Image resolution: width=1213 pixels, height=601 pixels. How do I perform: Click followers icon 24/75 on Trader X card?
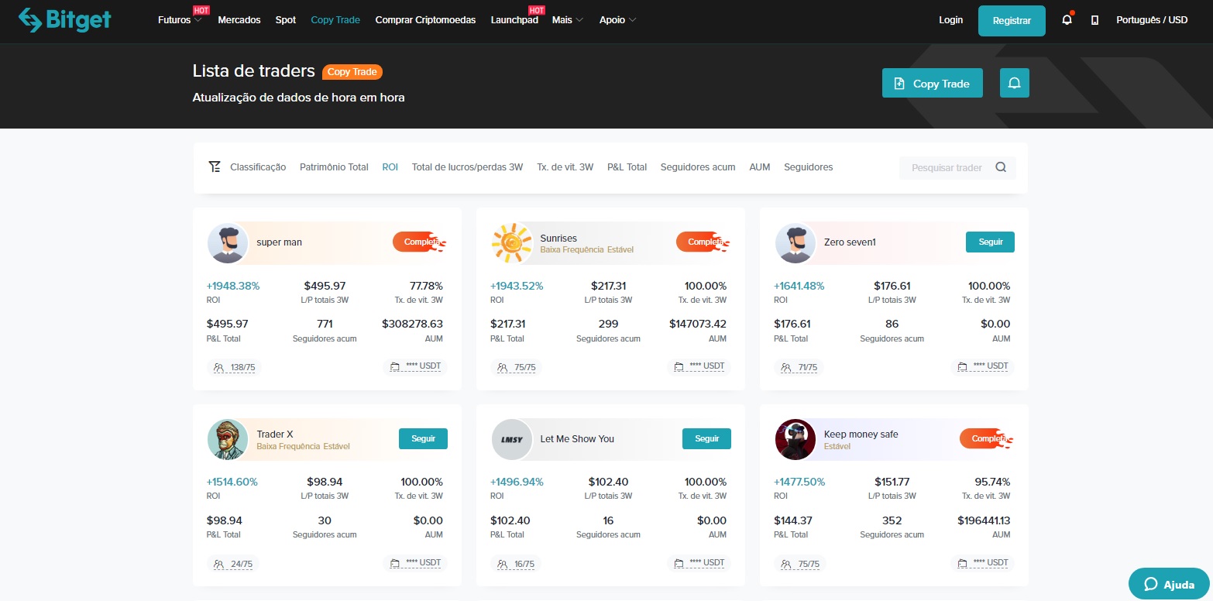(219, 564)
